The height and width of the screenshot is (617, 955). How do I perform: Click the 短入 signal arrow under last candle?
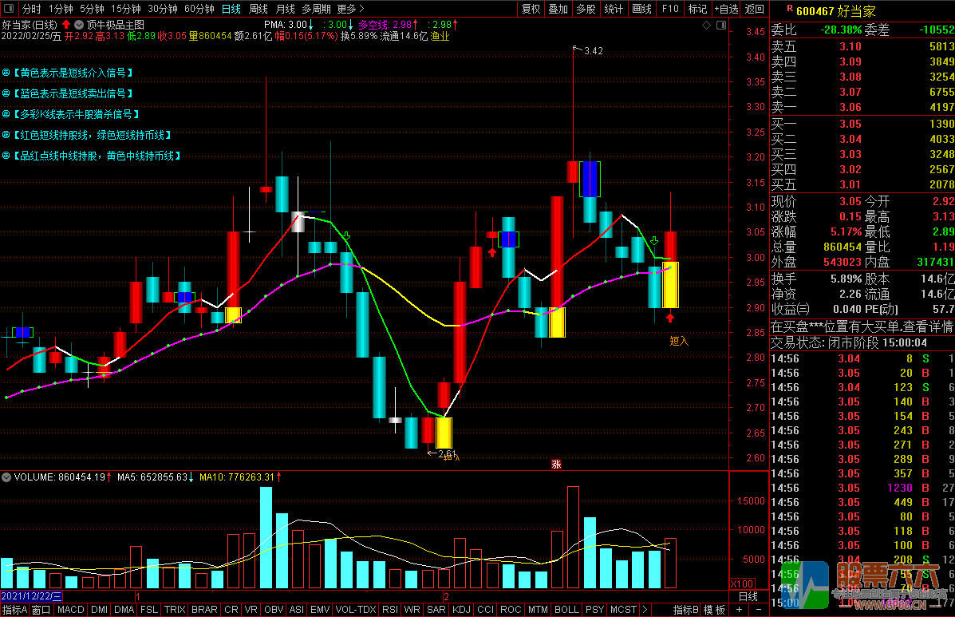670,318
